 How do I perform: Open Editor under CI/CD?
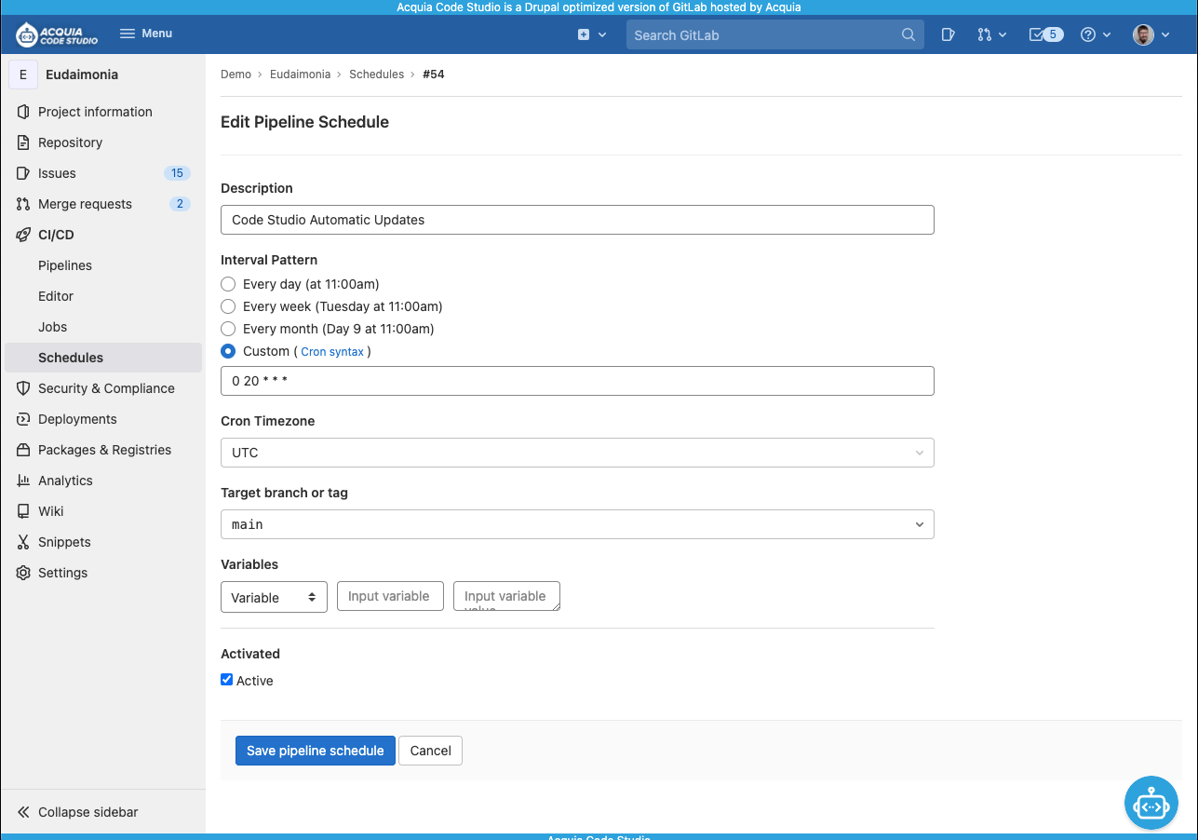[x=102, y=296]
